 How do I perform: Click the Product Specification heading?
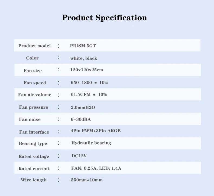(104, 18)
